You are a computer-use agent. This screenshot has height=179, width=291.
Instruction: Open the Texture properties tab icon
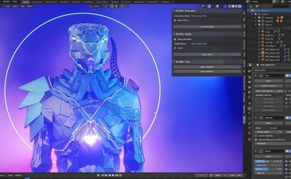pyautogui.click(x=250, y=139)
